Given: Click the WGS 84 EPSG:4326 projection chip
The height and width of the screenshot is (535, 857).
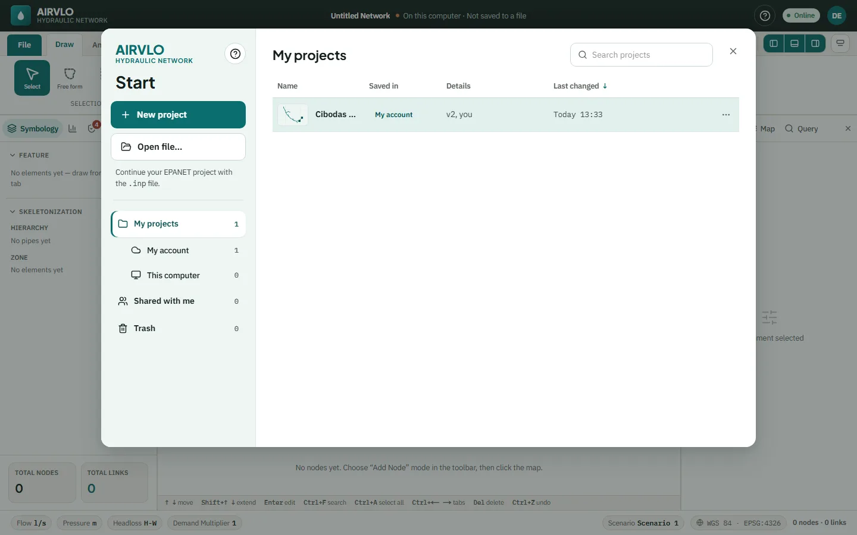Looking at the screenshot, I should (x=739, y=523).
